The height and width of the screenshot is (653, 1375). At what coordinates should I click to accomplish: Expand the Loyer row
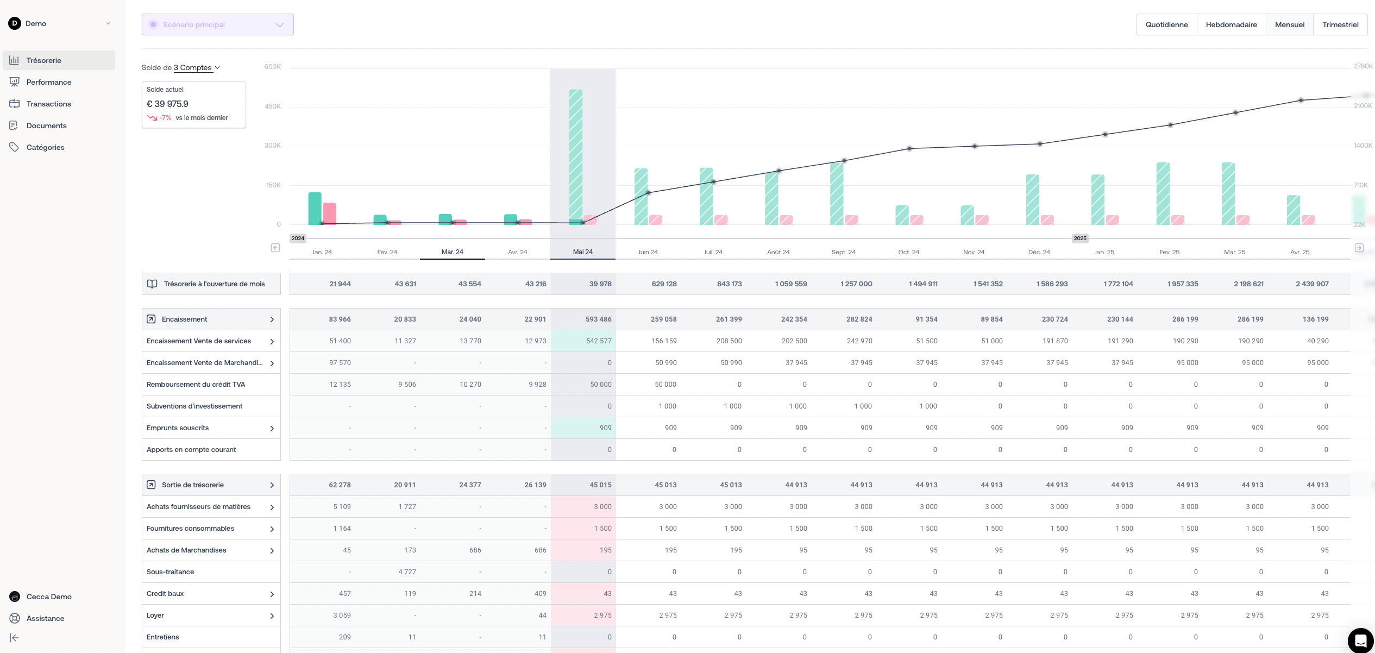pos(272,616)
